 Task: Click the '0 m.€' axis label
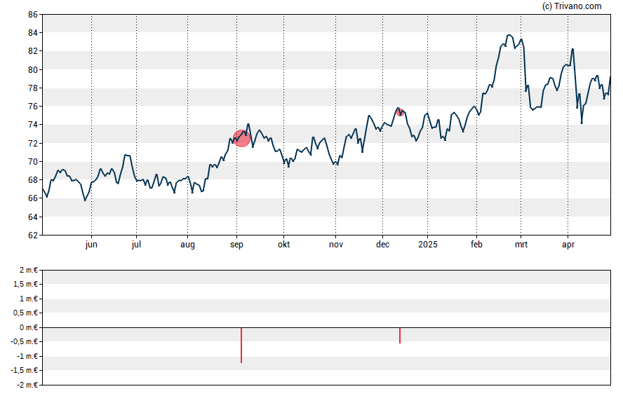pos(29,327)
